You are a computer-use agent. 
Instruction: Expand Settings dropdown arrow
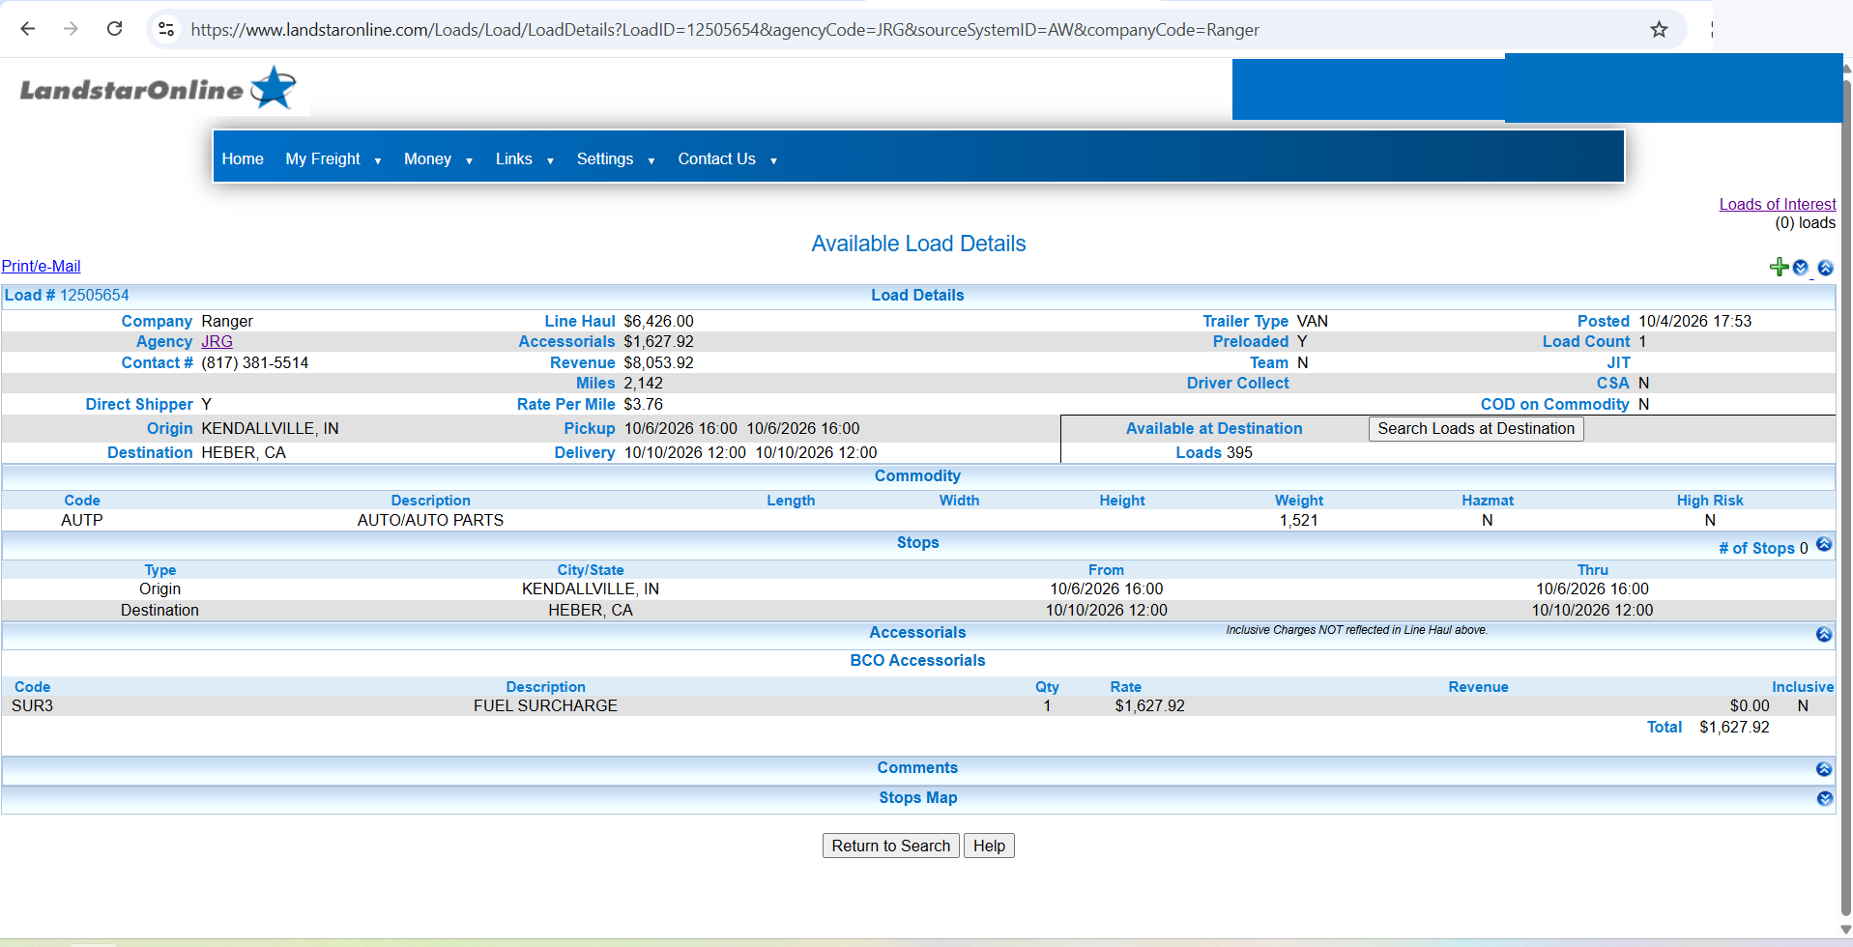pos(651,160)
